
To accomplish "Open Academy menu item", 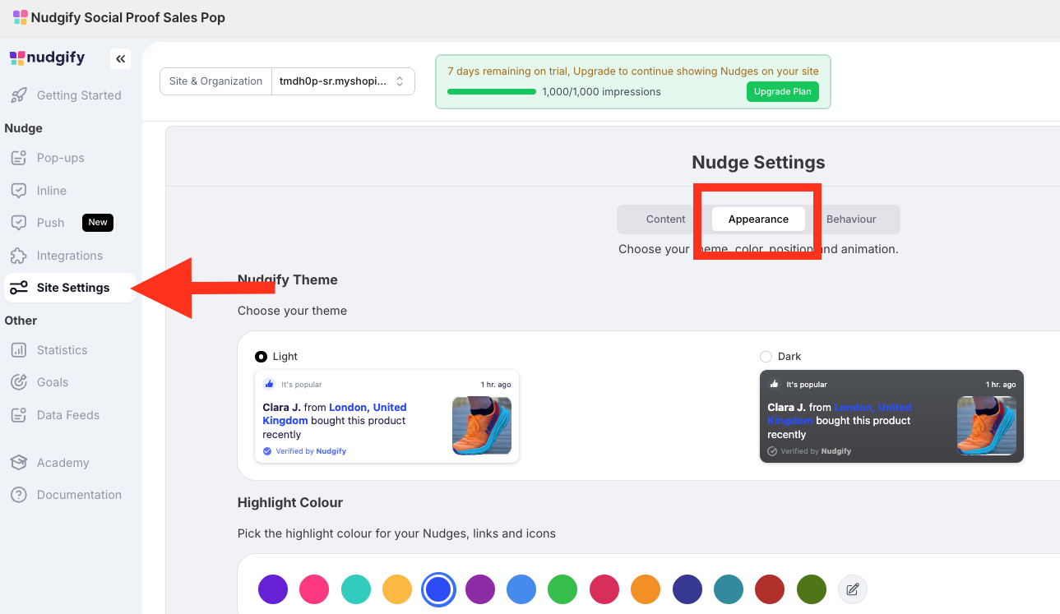I will 71,463.
